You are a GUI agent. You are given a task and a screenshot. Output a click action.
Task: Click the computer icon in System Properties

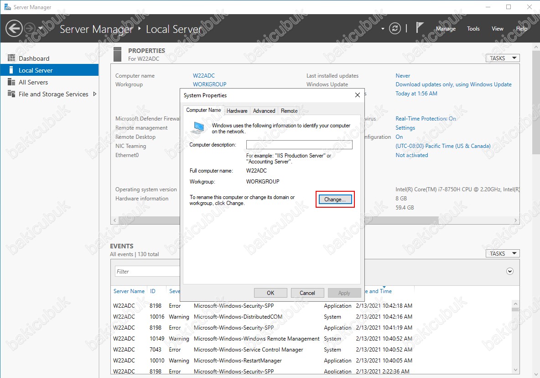point(198,128)
